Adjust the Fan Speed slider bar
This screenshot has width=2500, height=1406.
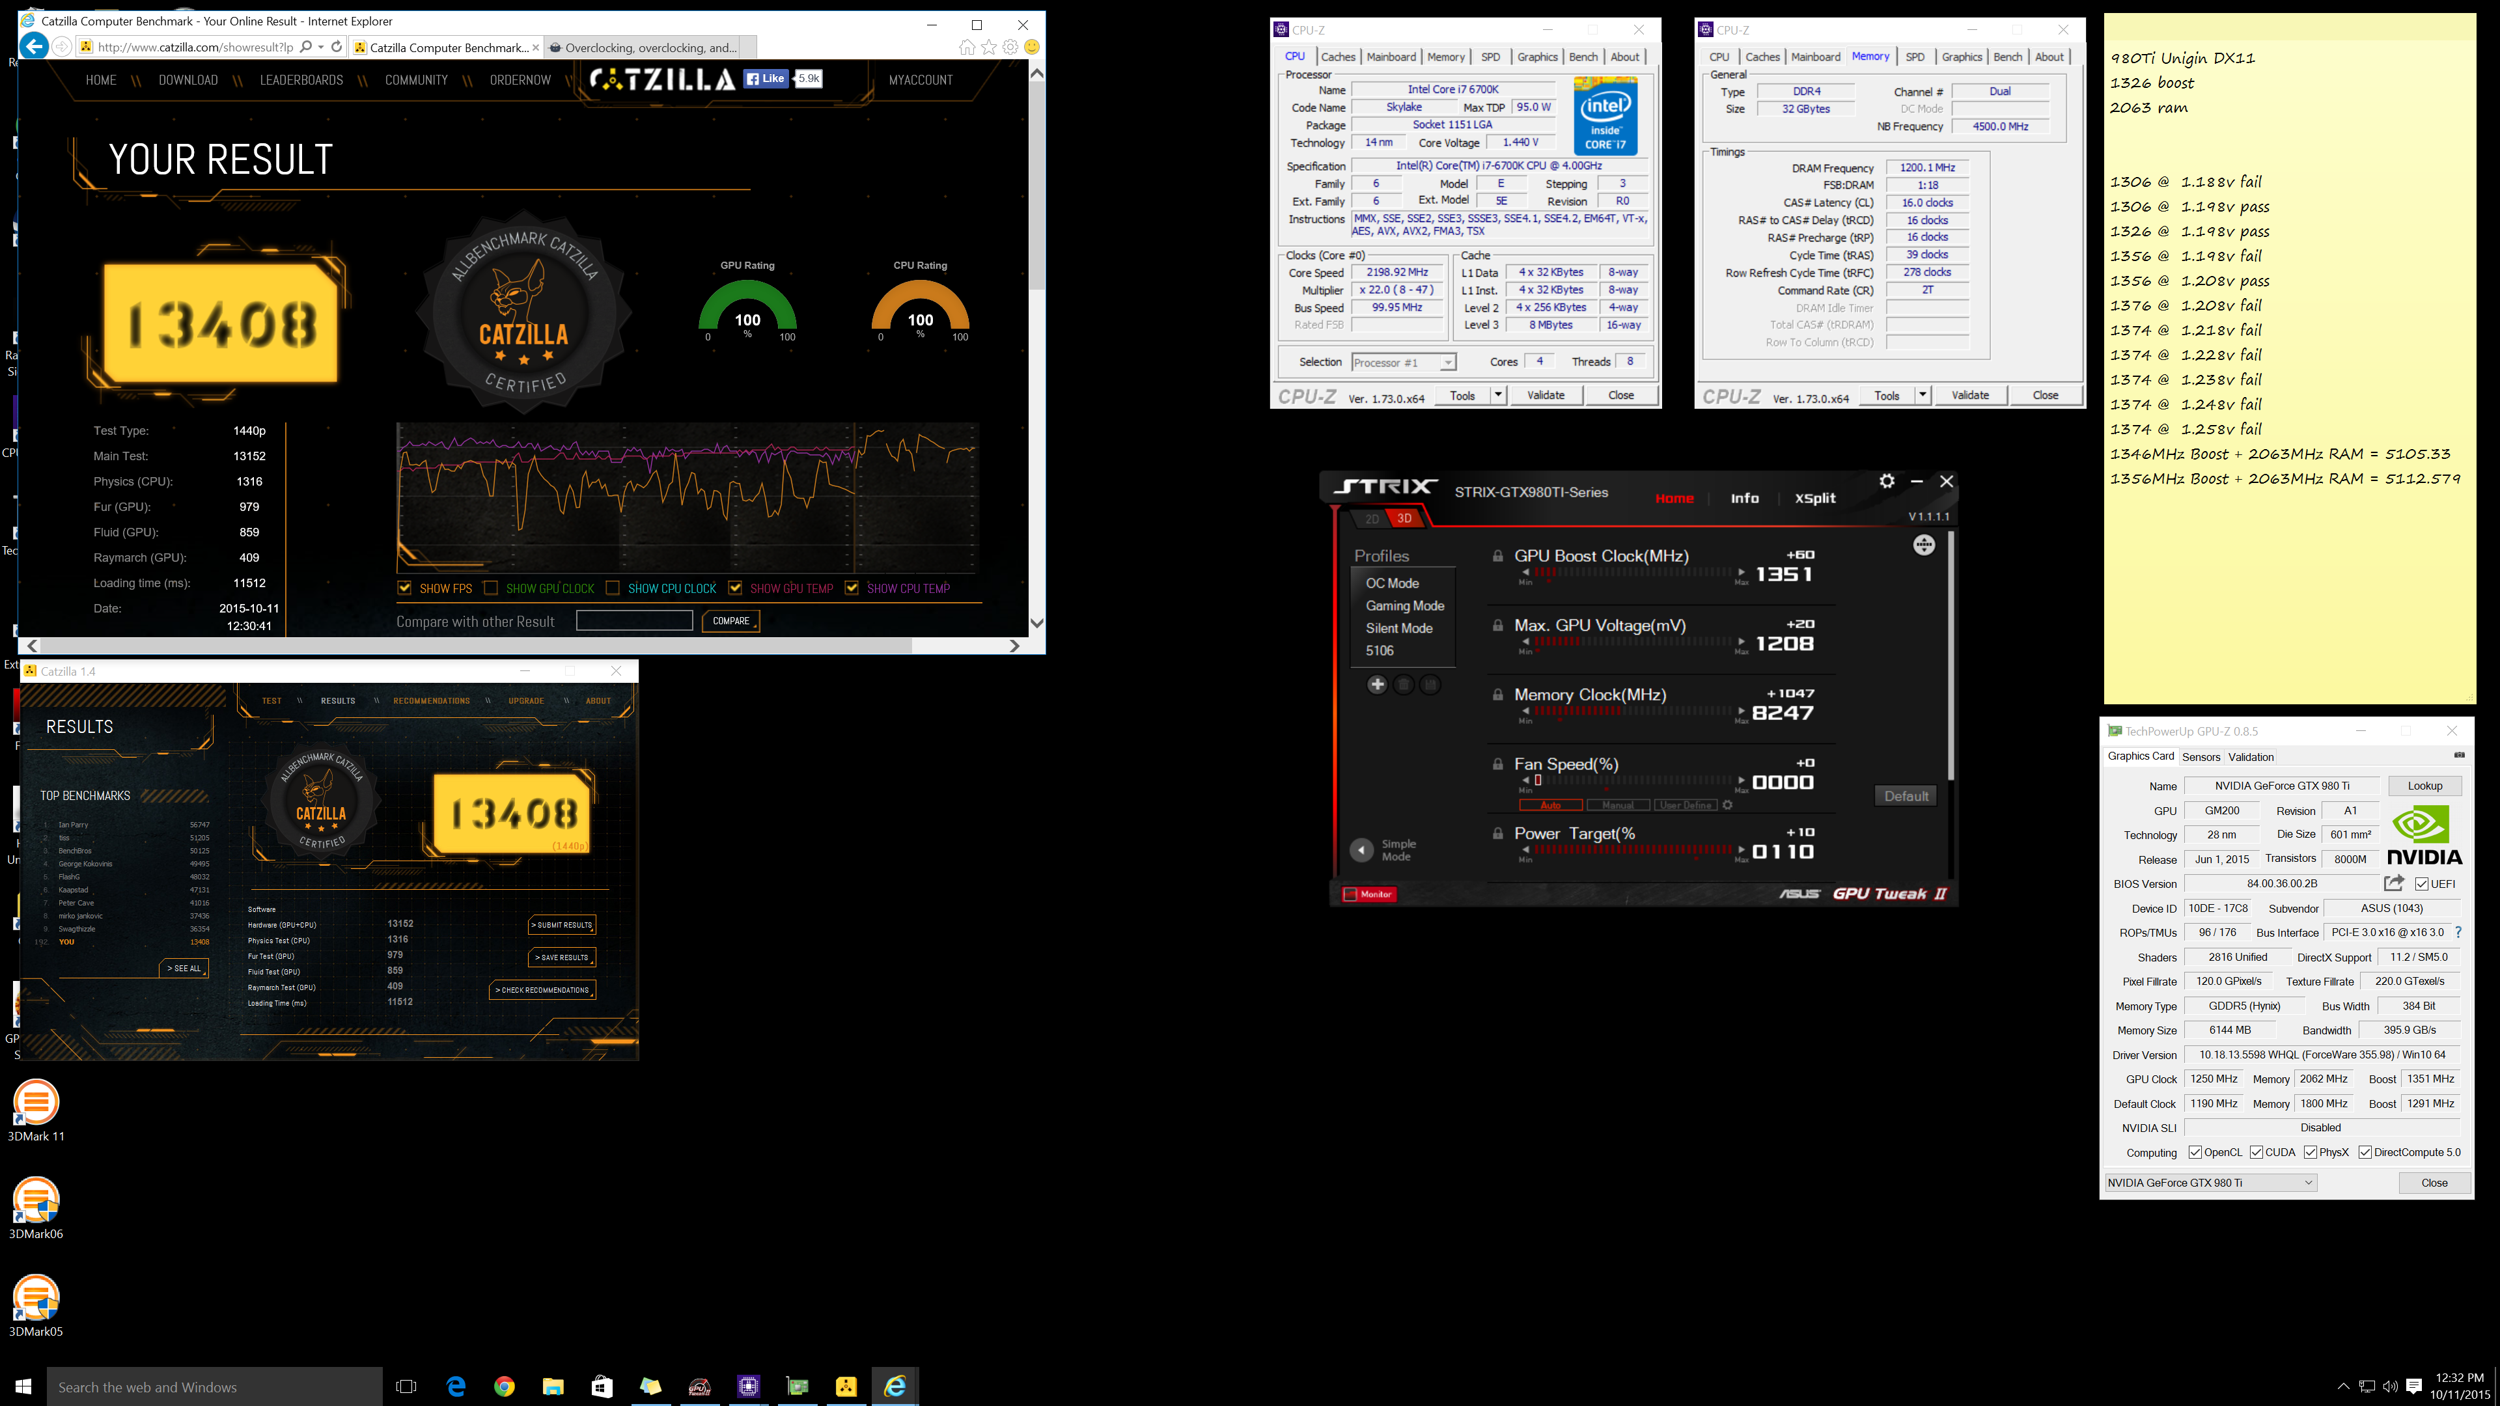[1634, 780]
